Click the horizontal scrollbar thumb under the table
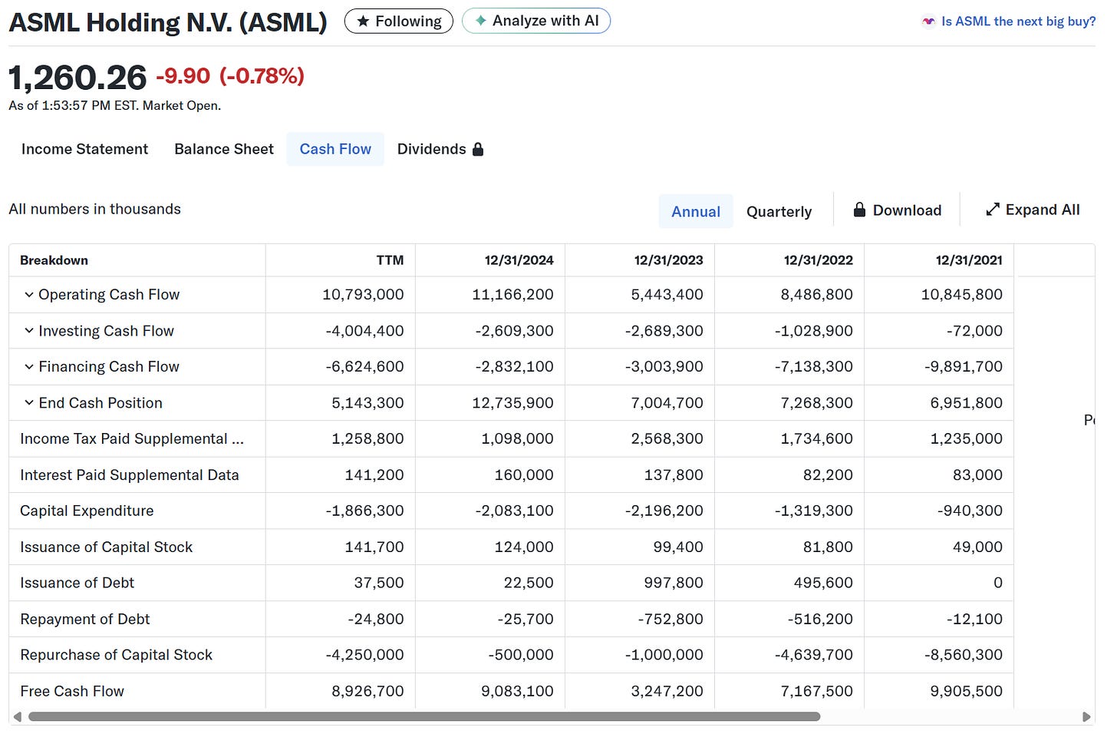 (424, 716)
